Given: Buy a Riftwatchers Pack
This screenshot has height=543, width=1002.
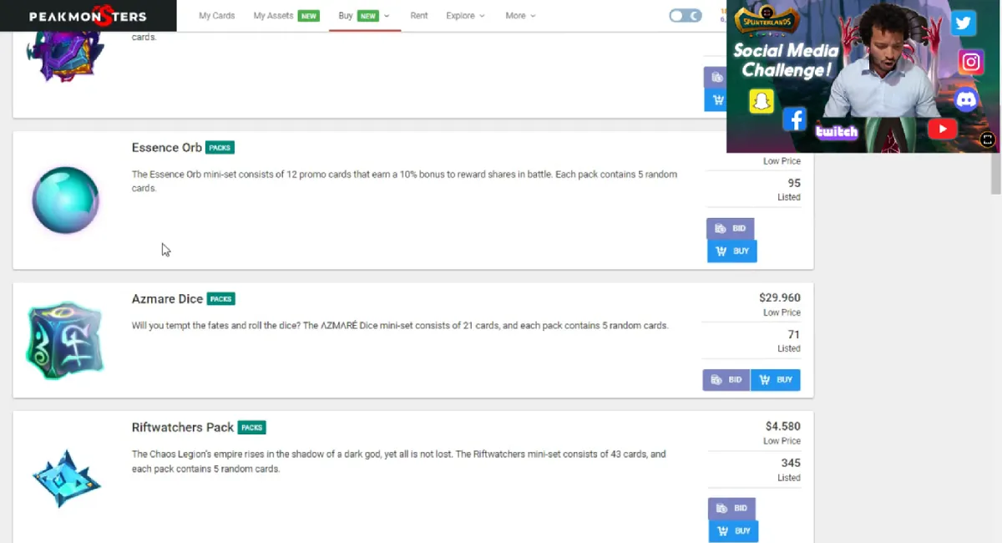Looking at the screenshot, I should click(734, 530).
